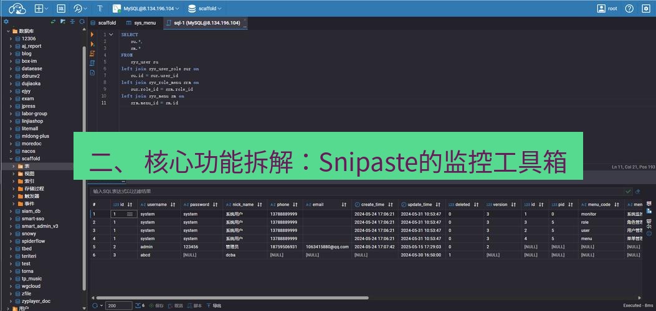Viewport: 656px width, 311px height.
Task: Select the smart_admin_v3 database in tree
Action: click(x=40, y=226)
